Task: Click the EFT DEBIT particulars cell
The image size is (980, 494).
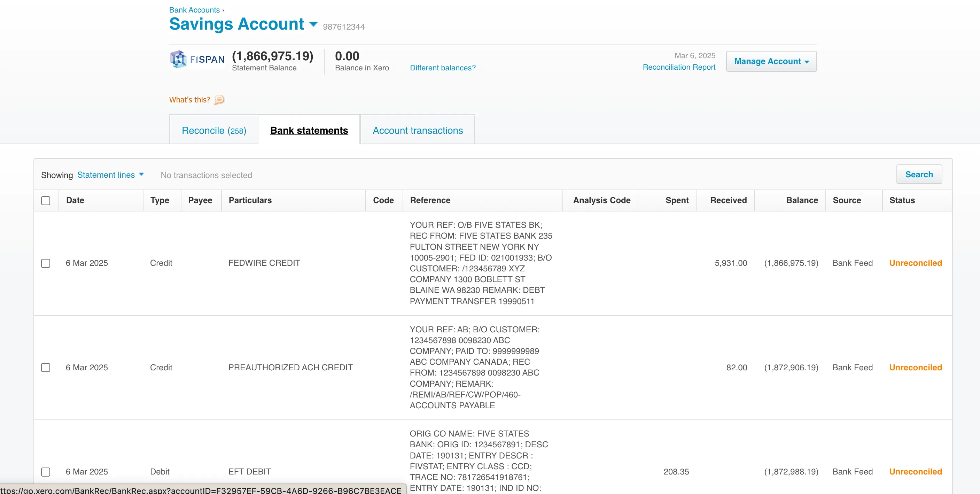Action: pyautogui.click(x=249, y=472)
